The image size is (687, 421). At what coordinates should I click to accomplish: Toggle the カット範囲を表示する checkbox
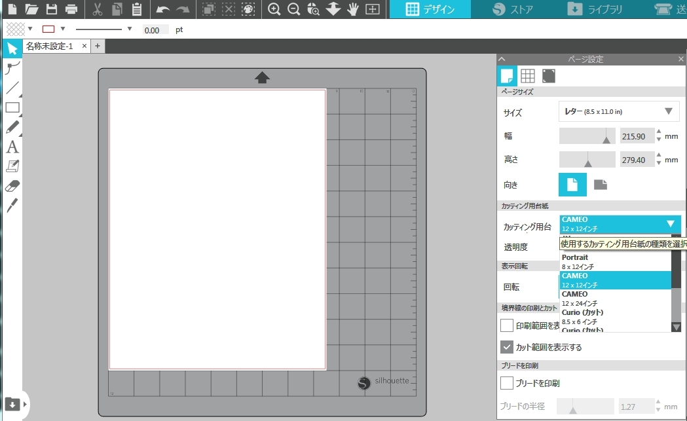(x=506, y=347)
